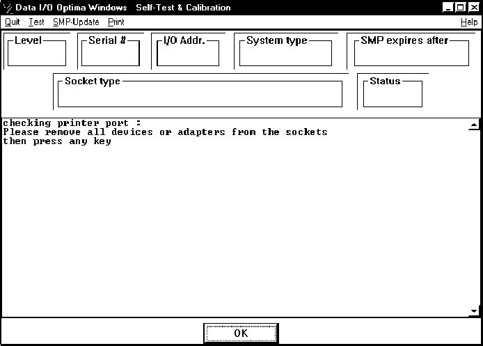Click the OK button
Image resolution: width=483 pixels, height=346 pixels.
241,333
